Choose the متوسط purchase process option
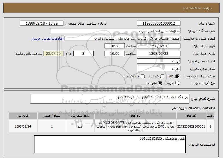This screenshot has height=158, width=223. tap(160, 83)
